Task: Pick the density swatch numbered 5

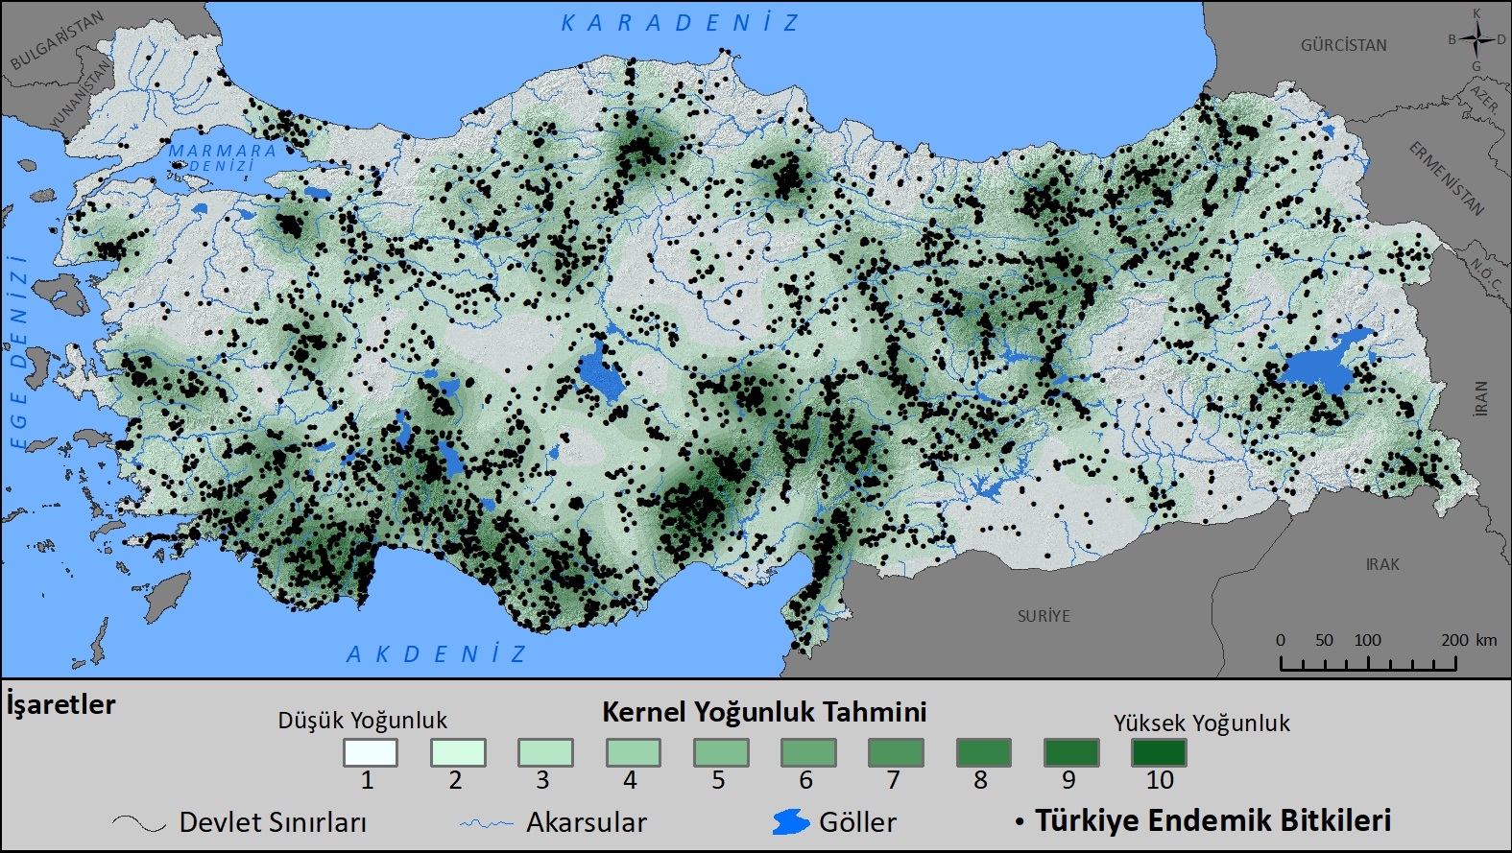Action: [720, 752]
